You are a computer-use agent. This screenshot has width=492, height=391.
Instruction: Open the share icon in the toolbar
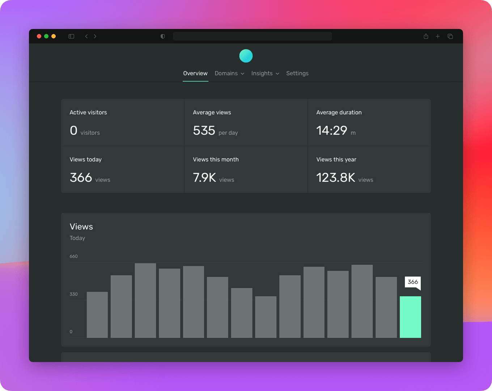[426, 36]
